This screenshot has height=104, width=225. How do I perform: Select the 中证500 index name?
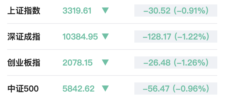coord(23,89)
